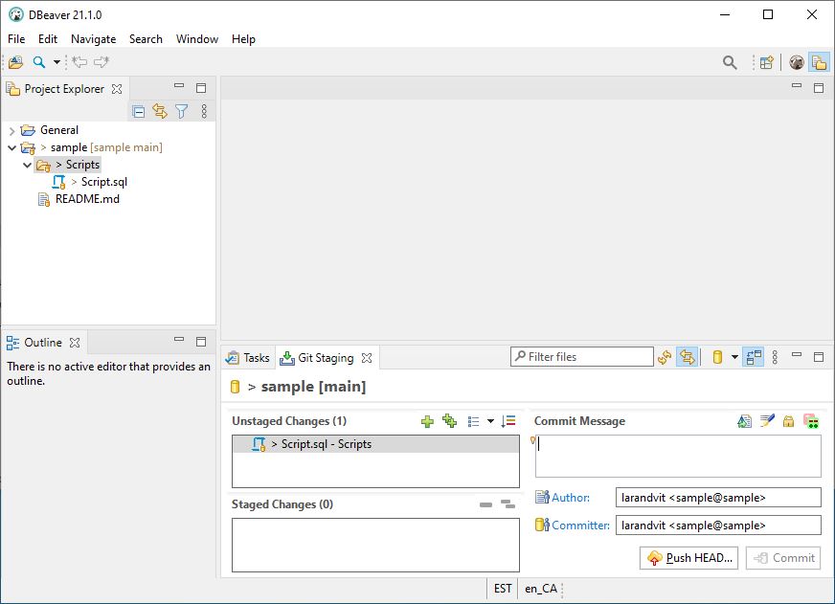Click the open project folder toolbar icon

point(16,61)
